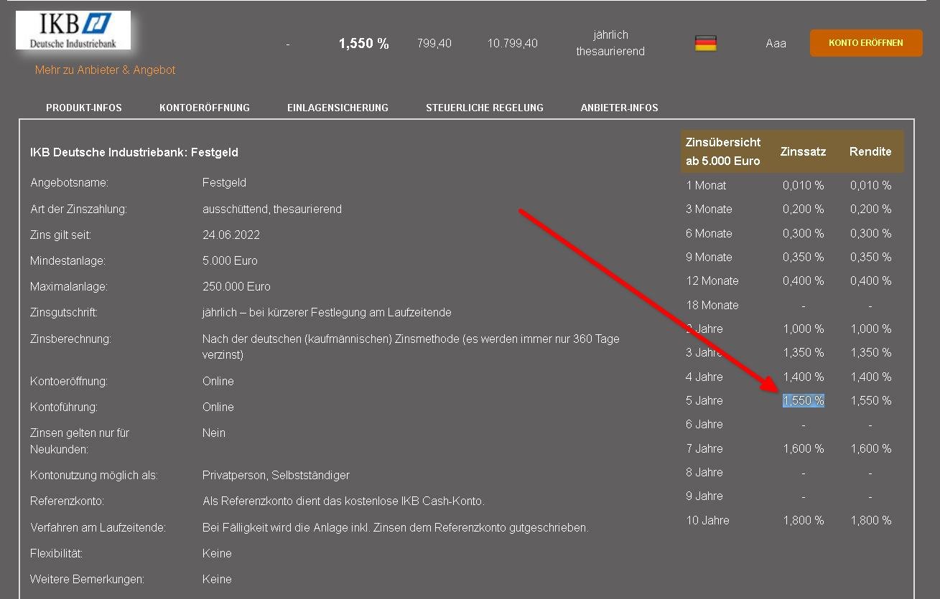Select the 'Online' value beside Kontoeröffnung
The width and height of the screenshot is (940, 599).
tap(218, 382)
